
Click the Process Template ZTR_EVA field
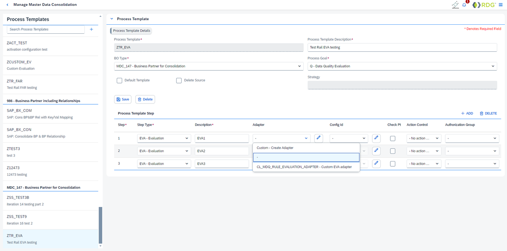pyautogui.click(x=209, y=47)
